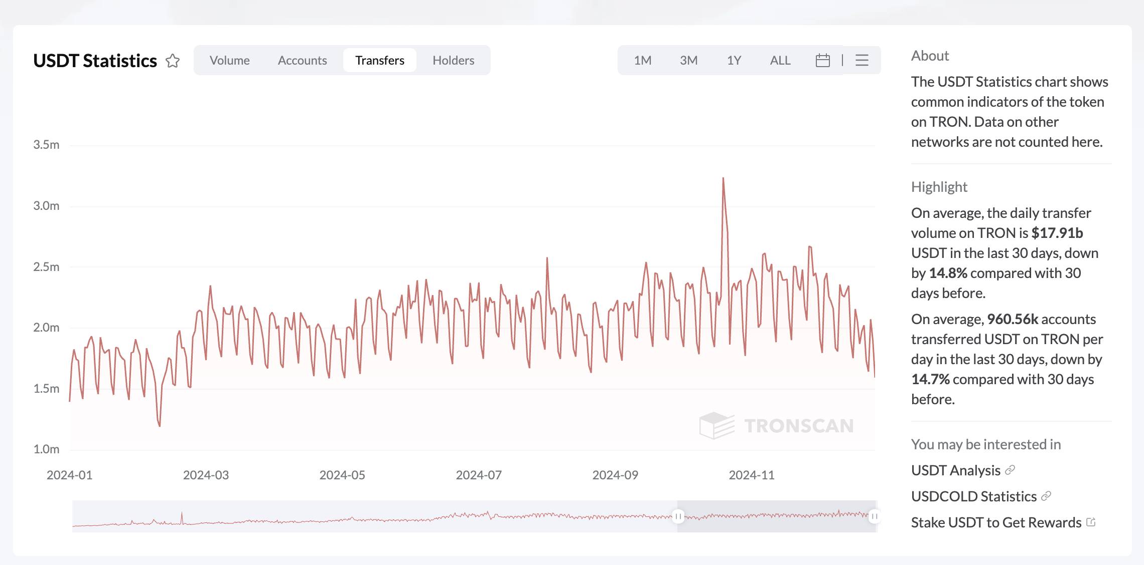Click the 2024-05 x-axis label
This screenshot has height=565, width=1144.
tap(342, 475)
